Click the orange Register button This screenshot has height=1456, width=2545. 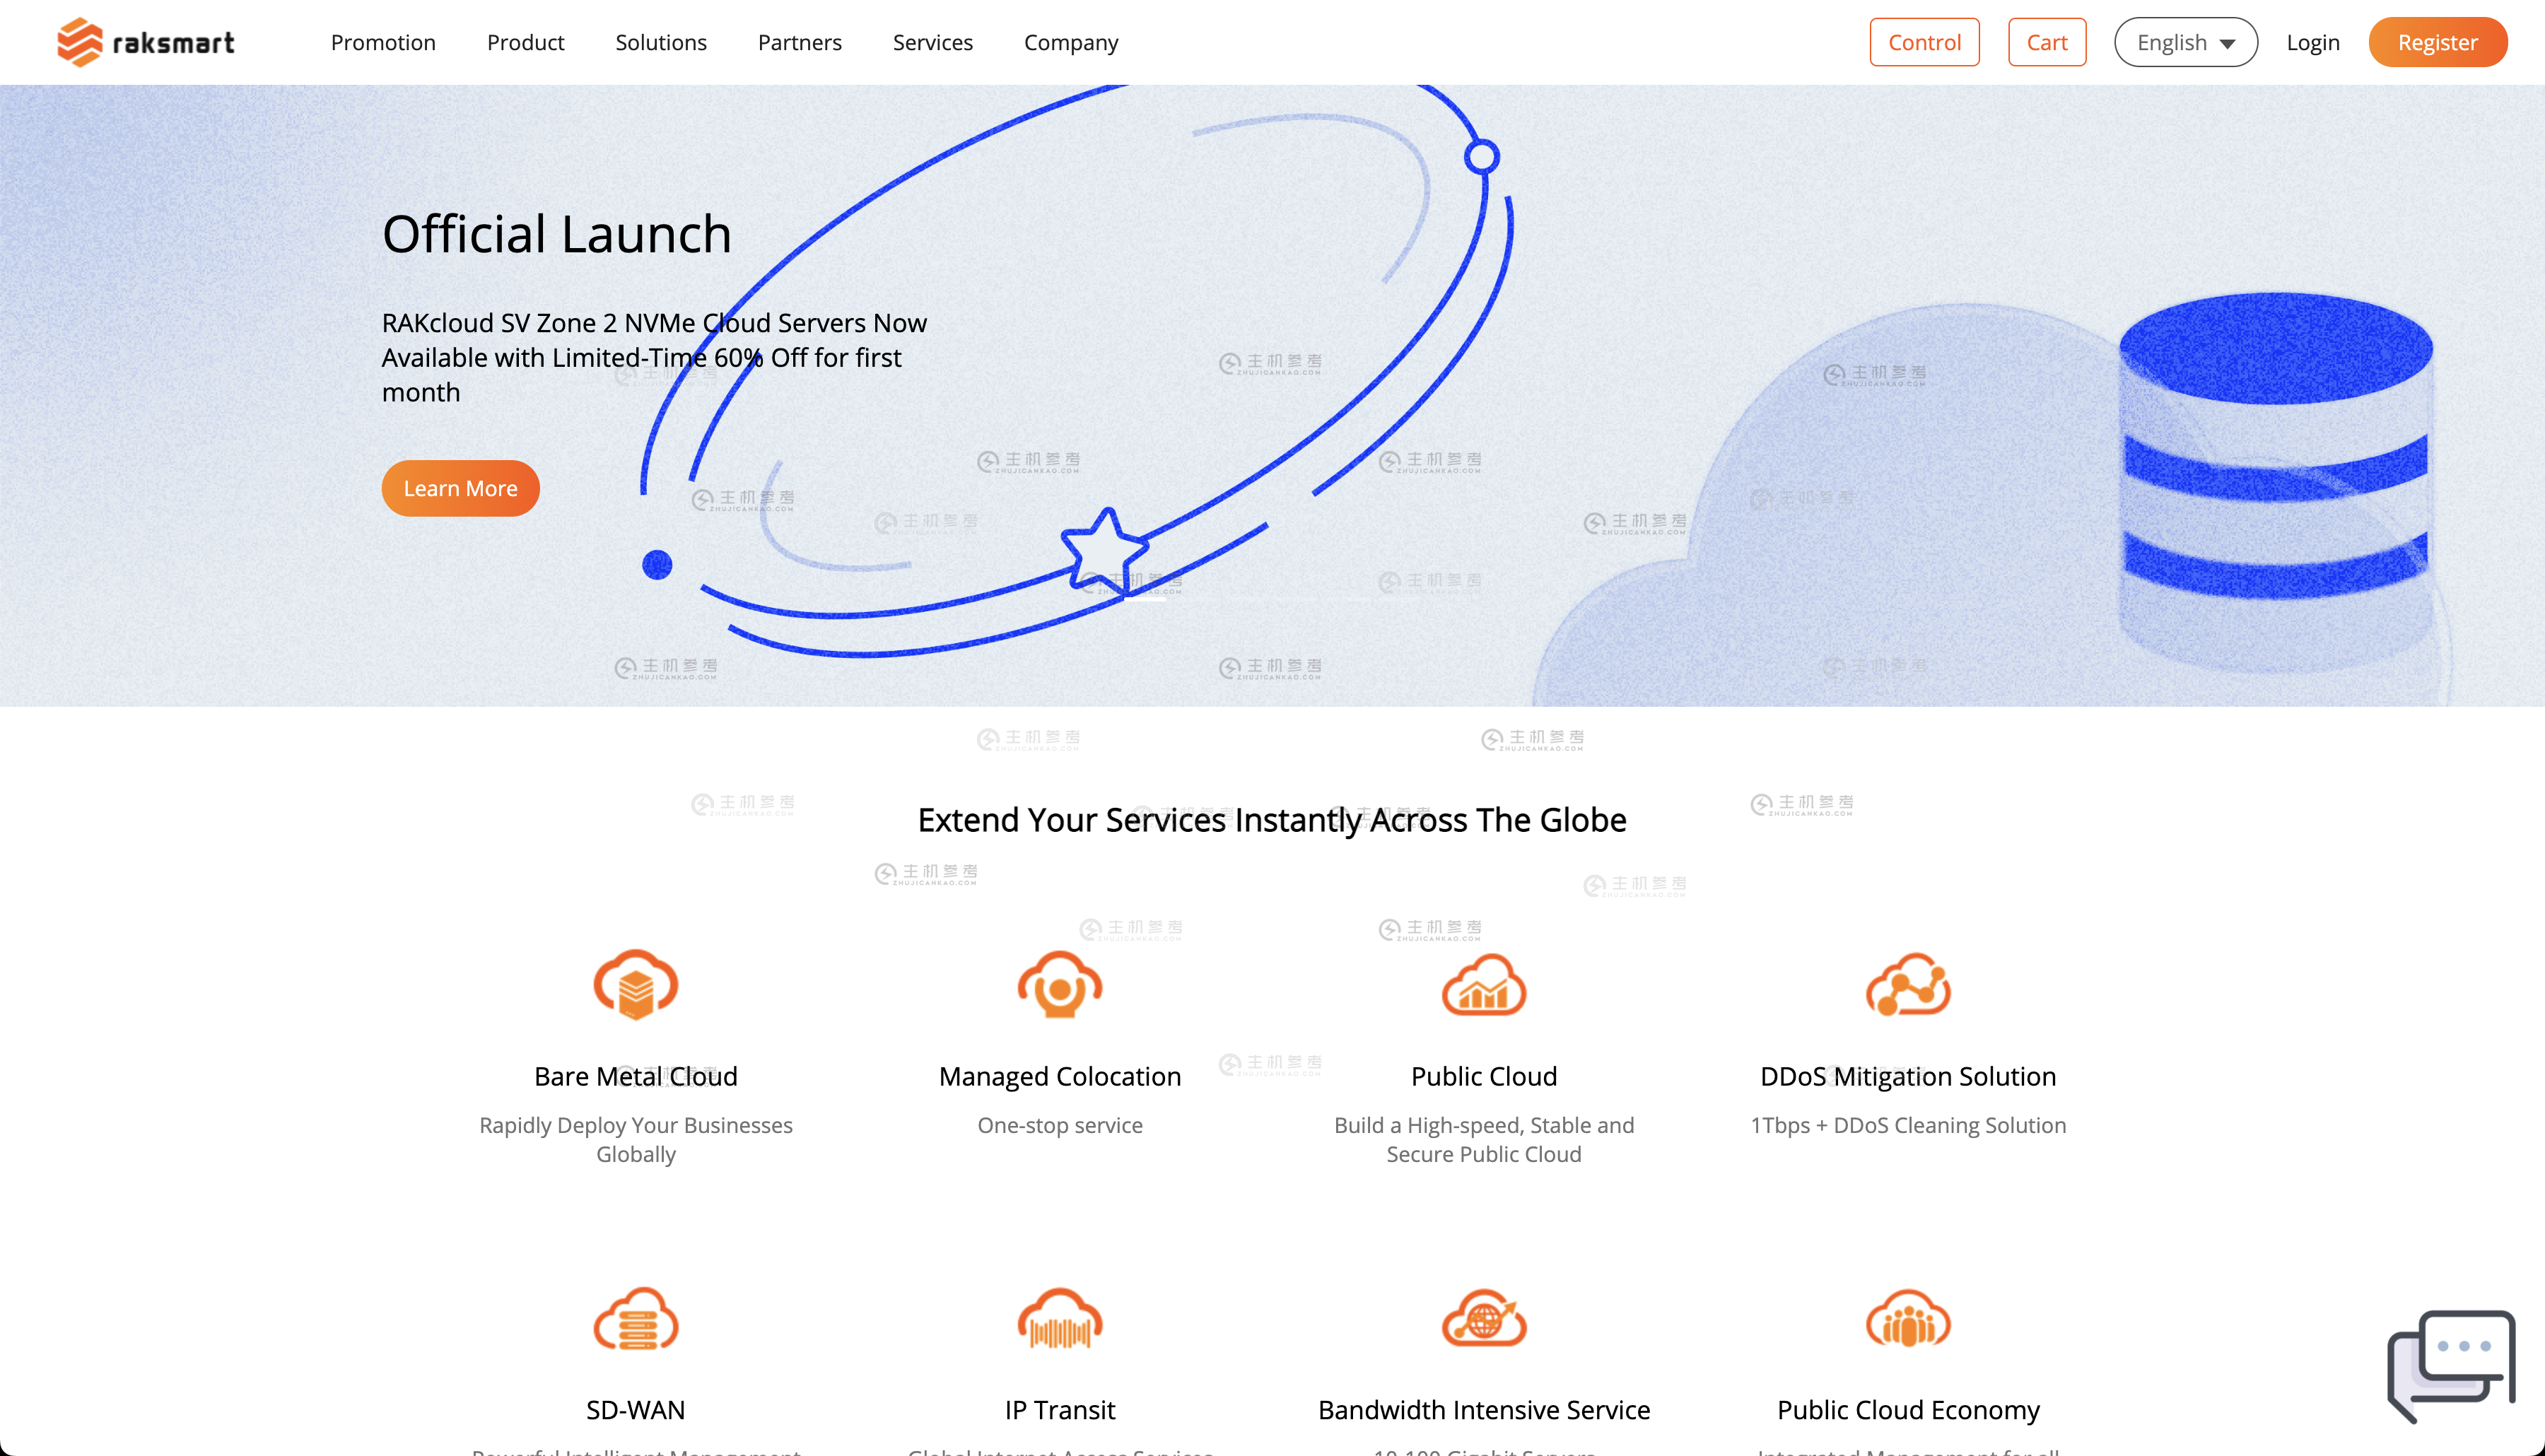click(2437, 42)
